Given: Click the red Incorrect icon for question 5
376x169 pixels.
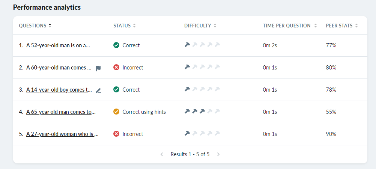Looking at the screenshot, I should (116, 134).
